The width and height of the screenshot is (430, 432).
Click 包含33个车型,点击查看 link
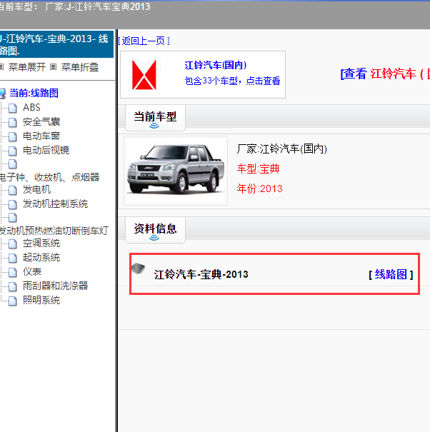coord(232,81)
